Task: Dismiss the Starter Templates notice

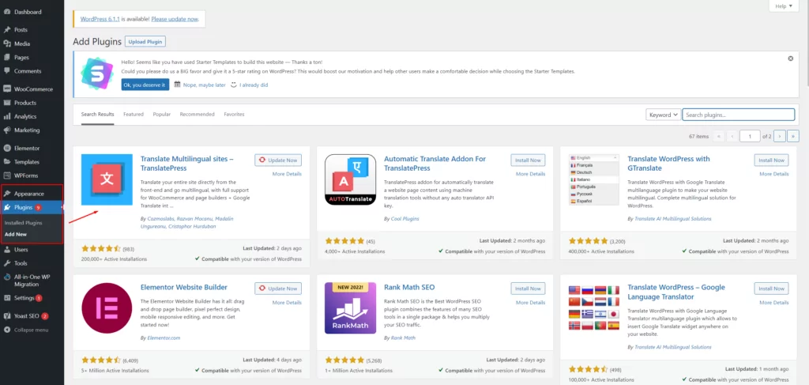Action: point(790,59)
